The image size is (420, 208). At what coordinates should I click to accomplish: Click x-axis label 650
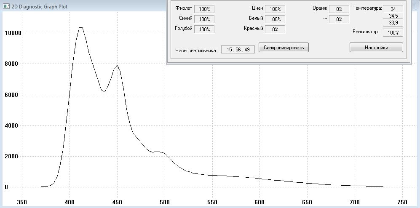[x=307, y=202]
